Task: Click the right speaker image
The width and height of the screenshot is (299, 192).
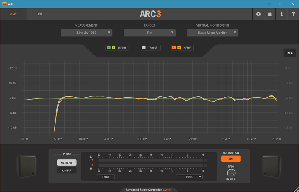Action: tap(272, 166)
